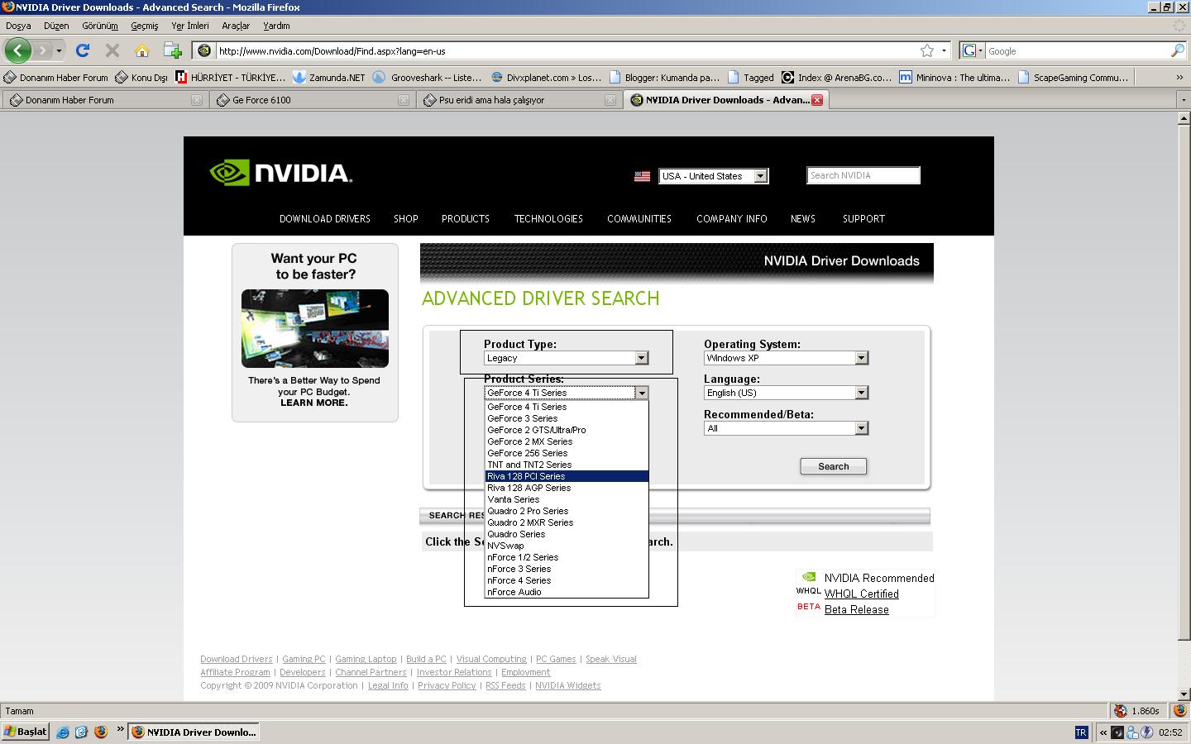1191x744 pixels.
Task: Click the Google search magnifier icon
Action: pyautogui.click(x=1178, y=50)
